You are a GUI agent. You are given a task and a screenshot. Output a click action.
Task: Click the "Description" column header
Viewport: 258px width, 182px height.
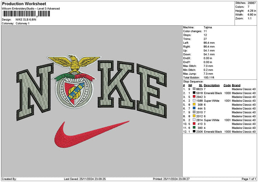point(212,85)
